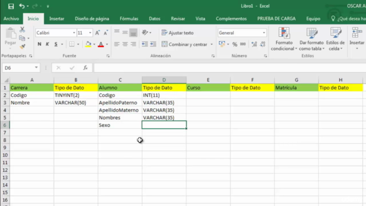366x206 pixels.
Task: Decrease font size with smaller A
Action: pyautogui.click(x=106, y=33)
